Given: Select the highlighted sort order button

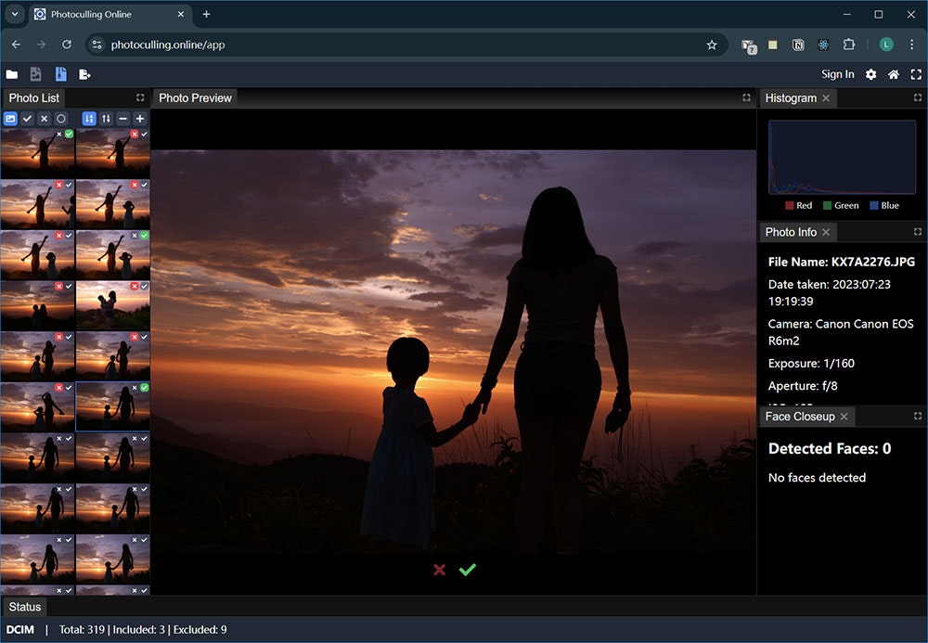Looking at the screenshot, I should pyautogui.click(x=89, y=119).
